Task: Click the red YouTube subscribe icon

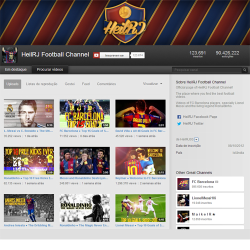Action: coord(96,55)
